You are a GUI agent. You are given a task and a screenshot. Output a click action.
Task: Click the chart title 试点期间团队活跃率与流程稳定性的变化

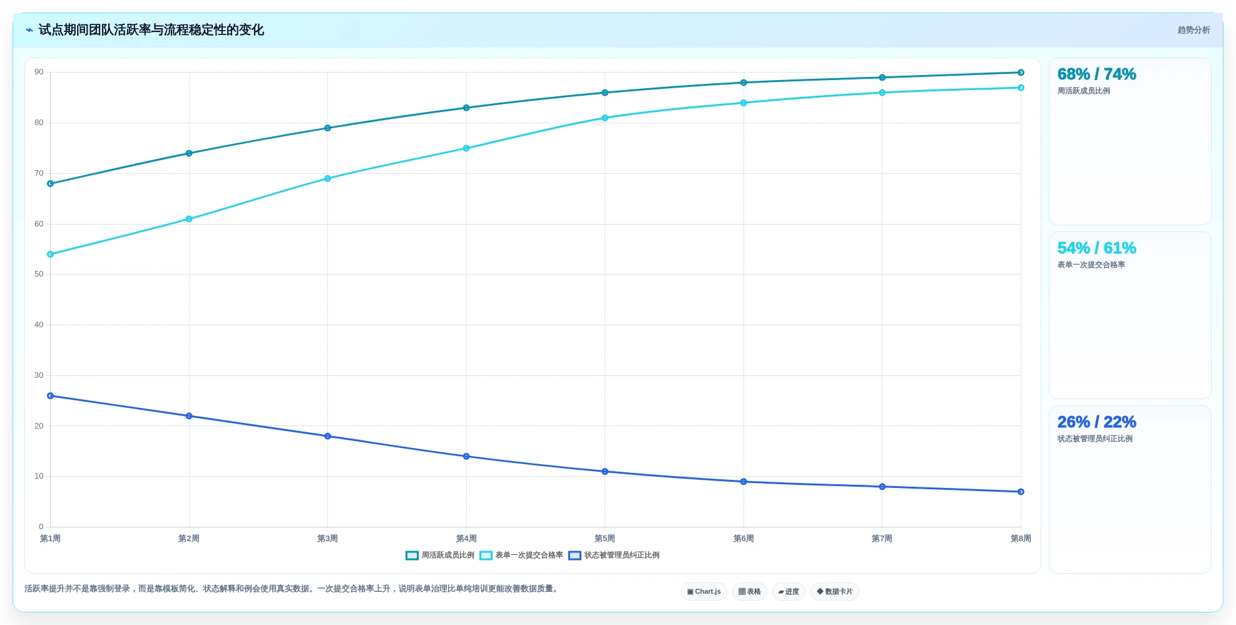pyautogui.click(x=151, y=30)
